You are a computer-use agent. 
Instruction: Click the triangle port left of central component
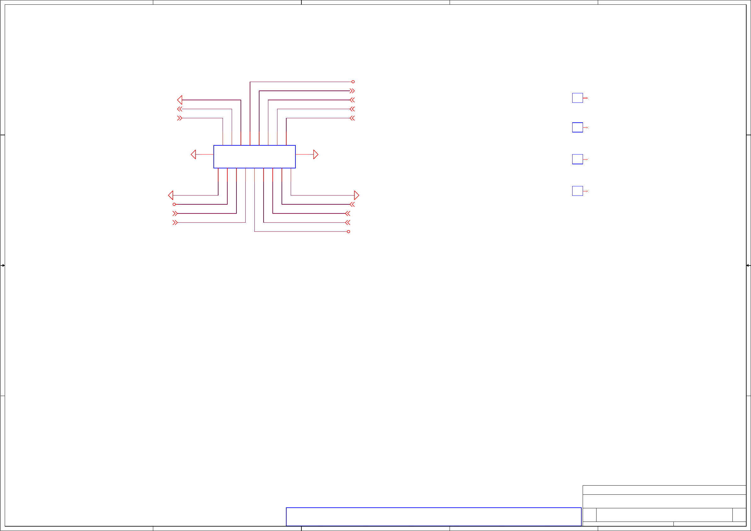pyautogui.click(x=194, y=155)
